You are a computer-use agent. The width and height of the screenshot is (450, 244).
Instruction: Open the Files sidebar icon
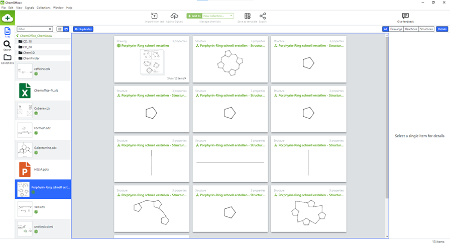(8, 32)
